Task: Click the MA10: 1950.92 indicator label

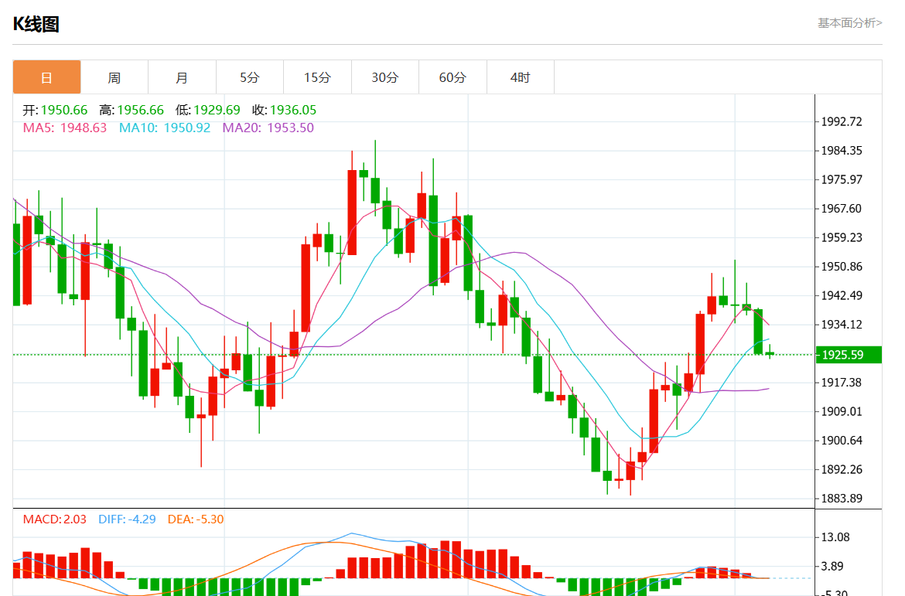Action: coord(165,128)
